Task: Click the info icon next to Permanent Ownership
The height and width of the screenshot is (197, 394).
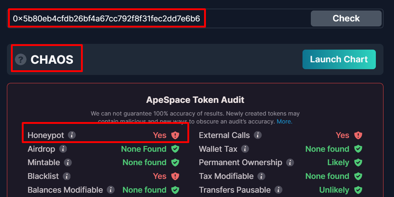Action: click(290, 163)
